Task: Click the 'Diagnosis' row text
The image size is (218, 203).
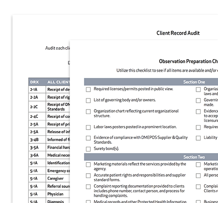Action: click(56, 201)
